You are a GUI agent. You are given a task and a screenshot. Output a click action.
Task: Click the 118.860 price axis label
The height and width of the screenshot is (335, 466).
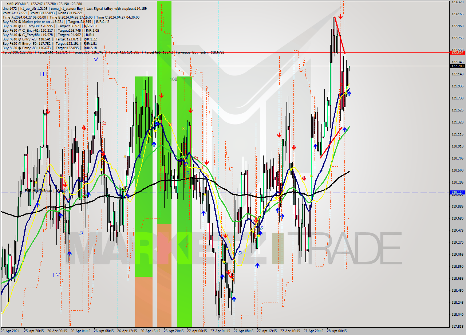click(457, 266)
